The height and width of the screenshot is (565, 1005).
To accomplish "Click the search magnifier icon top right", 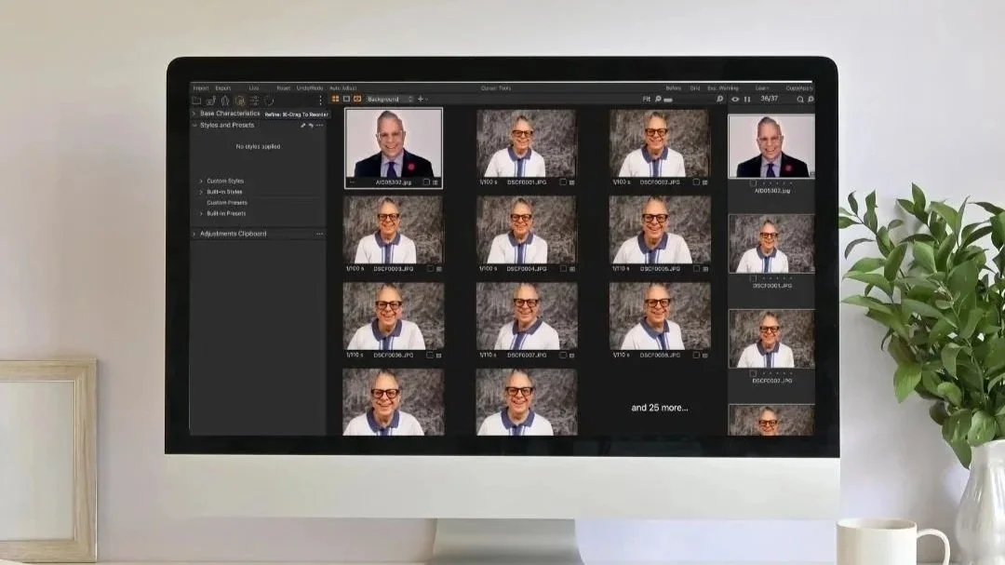I will point(800,98).
